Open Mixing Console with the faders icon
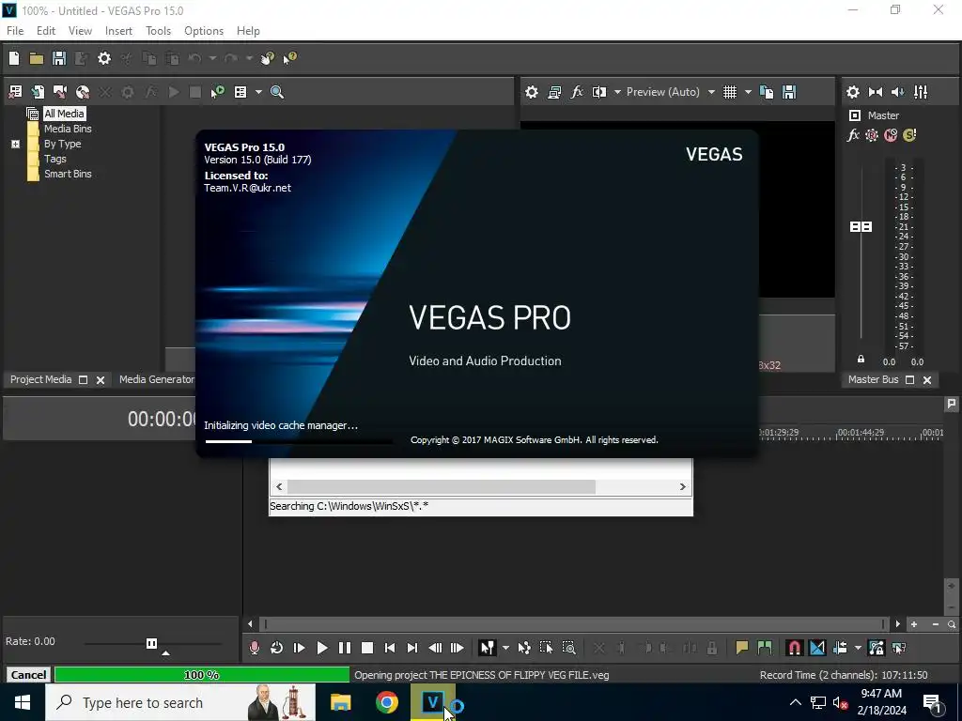962x721 pixels. 921,92
